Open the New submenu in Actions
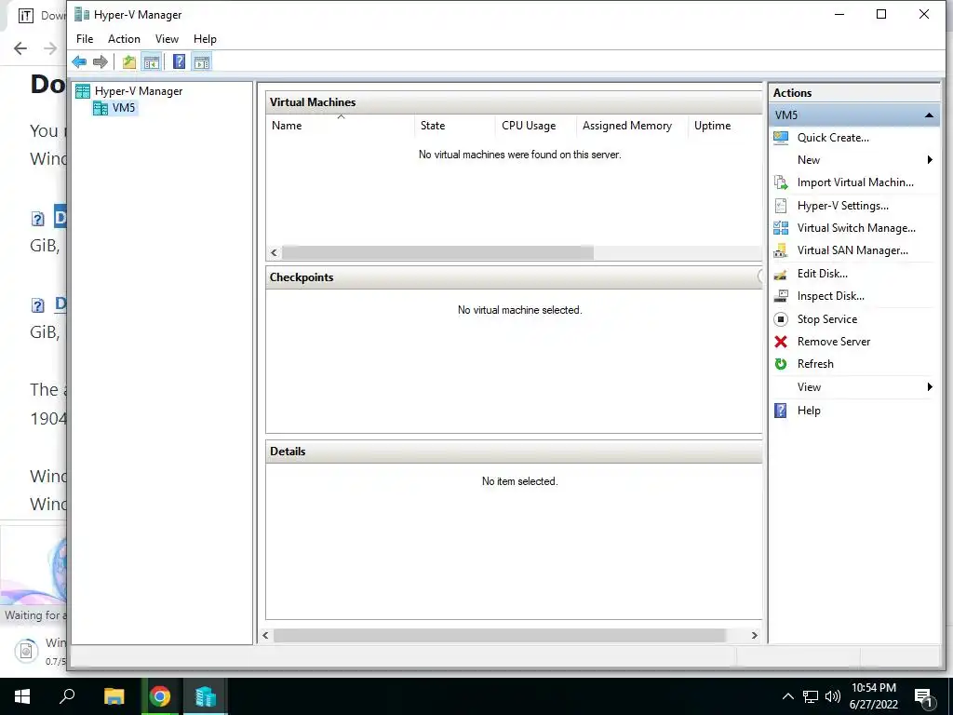Screen dimensions: 953x715 (x=854, y=160)
